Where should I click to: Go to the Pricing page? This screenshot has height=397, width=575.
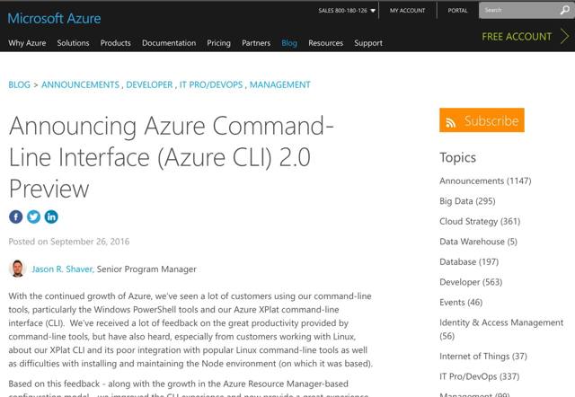click(x=218, y=43)
